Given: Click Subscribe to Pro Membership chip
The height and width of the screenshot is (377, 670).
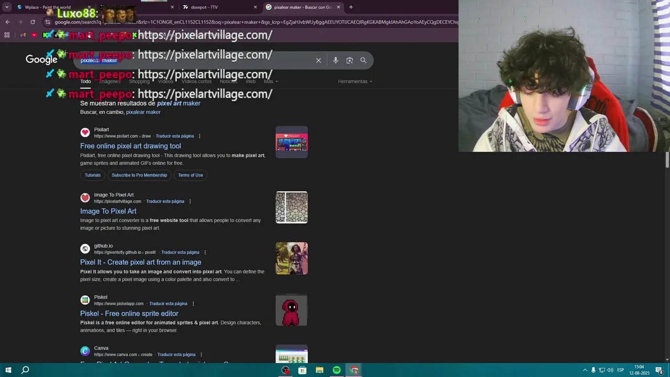Looking at the screenshot, I should 139,175.
